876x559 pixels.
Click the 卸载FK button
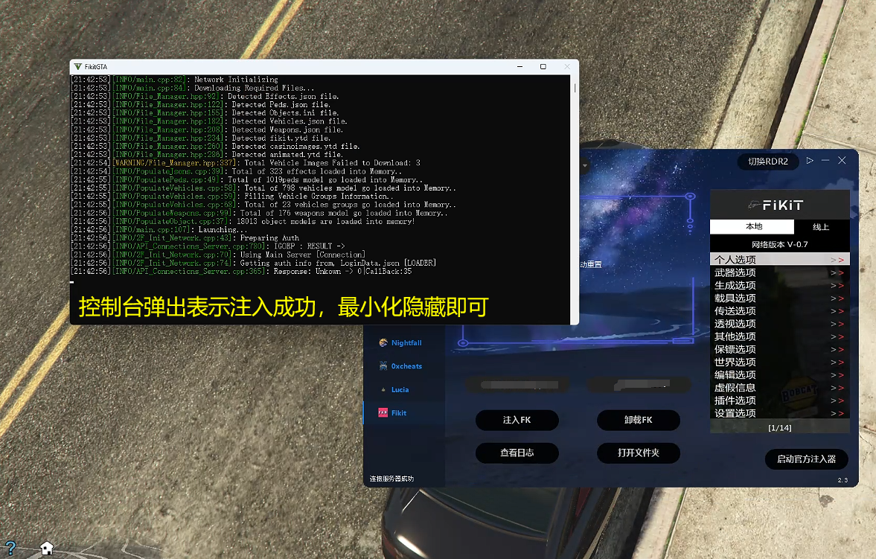(x=638, y=420)
